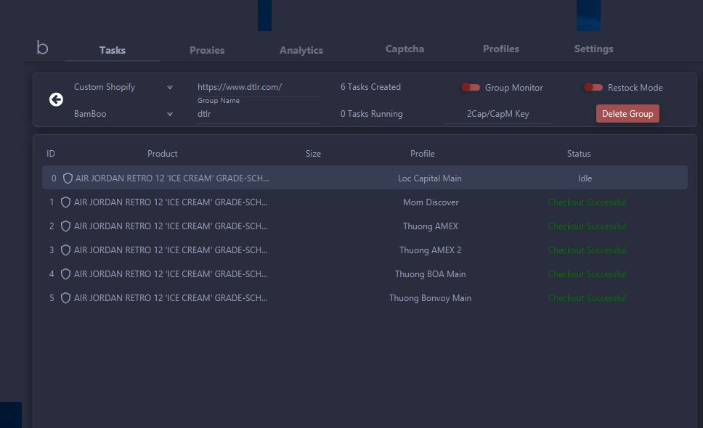Switch to the Tasks tab
The height and width of the screenshot is (428, 703).
pos(113,50)
